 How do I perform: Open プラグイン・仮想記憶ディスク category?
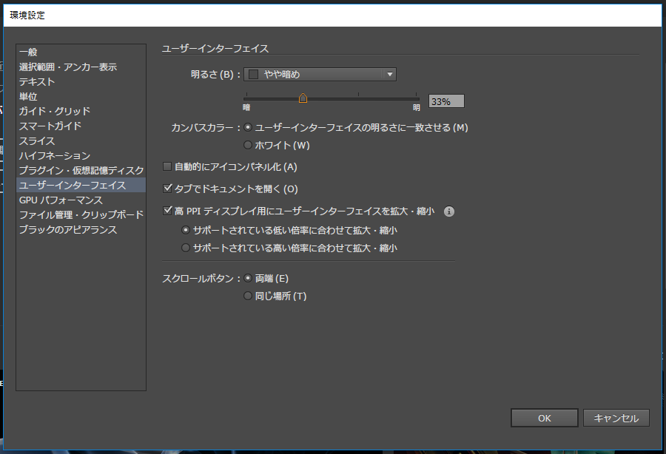(81, 171)
